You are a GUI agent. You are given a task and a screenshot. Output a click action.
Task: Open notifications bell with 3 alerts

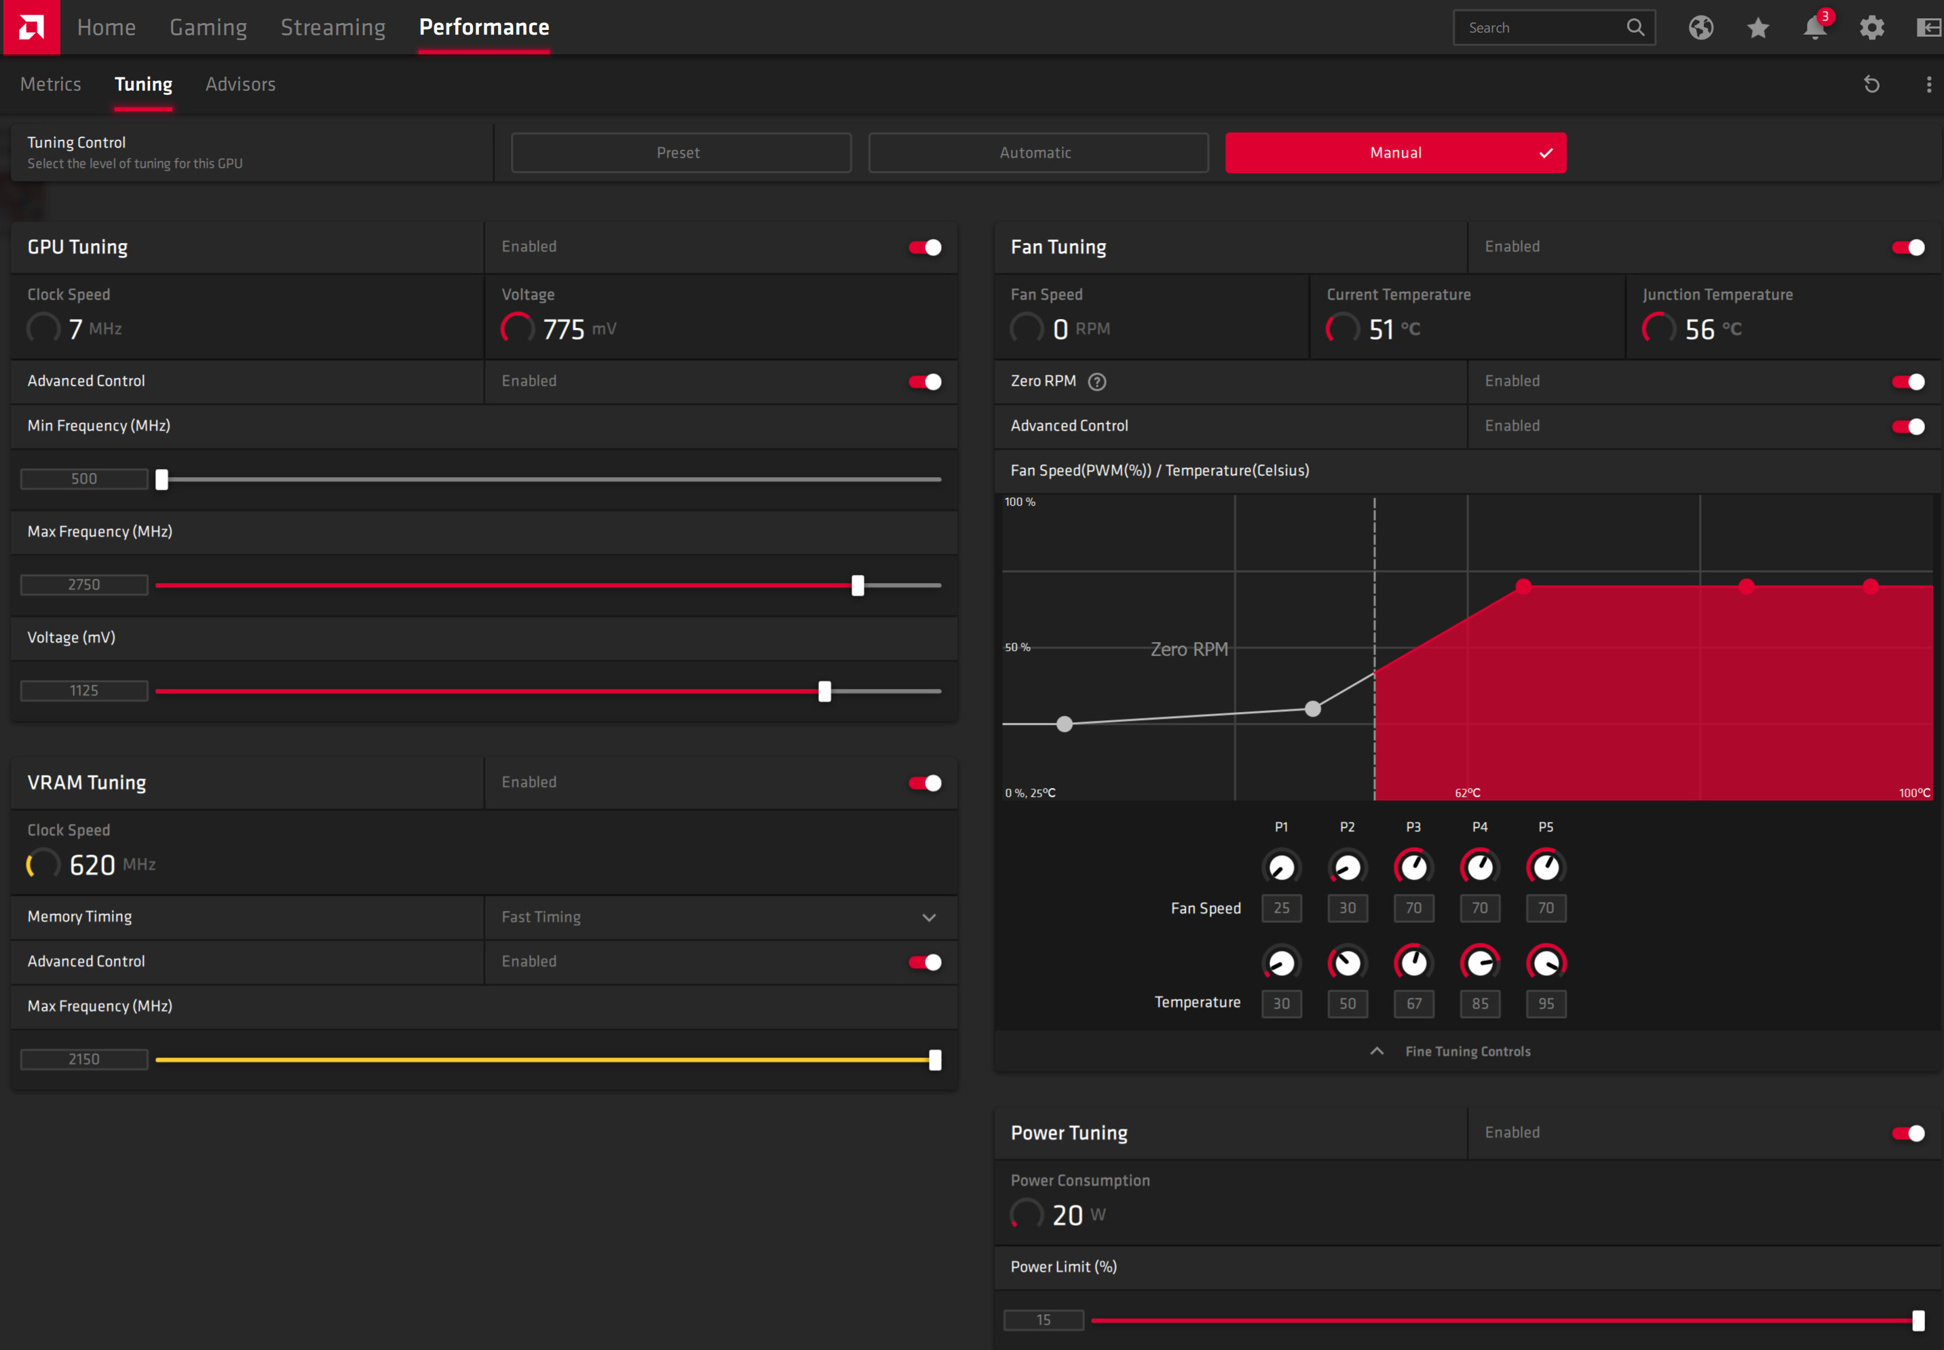[x=1814, y=28]
